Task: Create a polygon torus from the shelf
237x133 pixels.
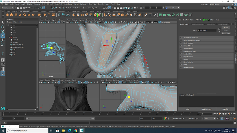Action: pos(25,15)
